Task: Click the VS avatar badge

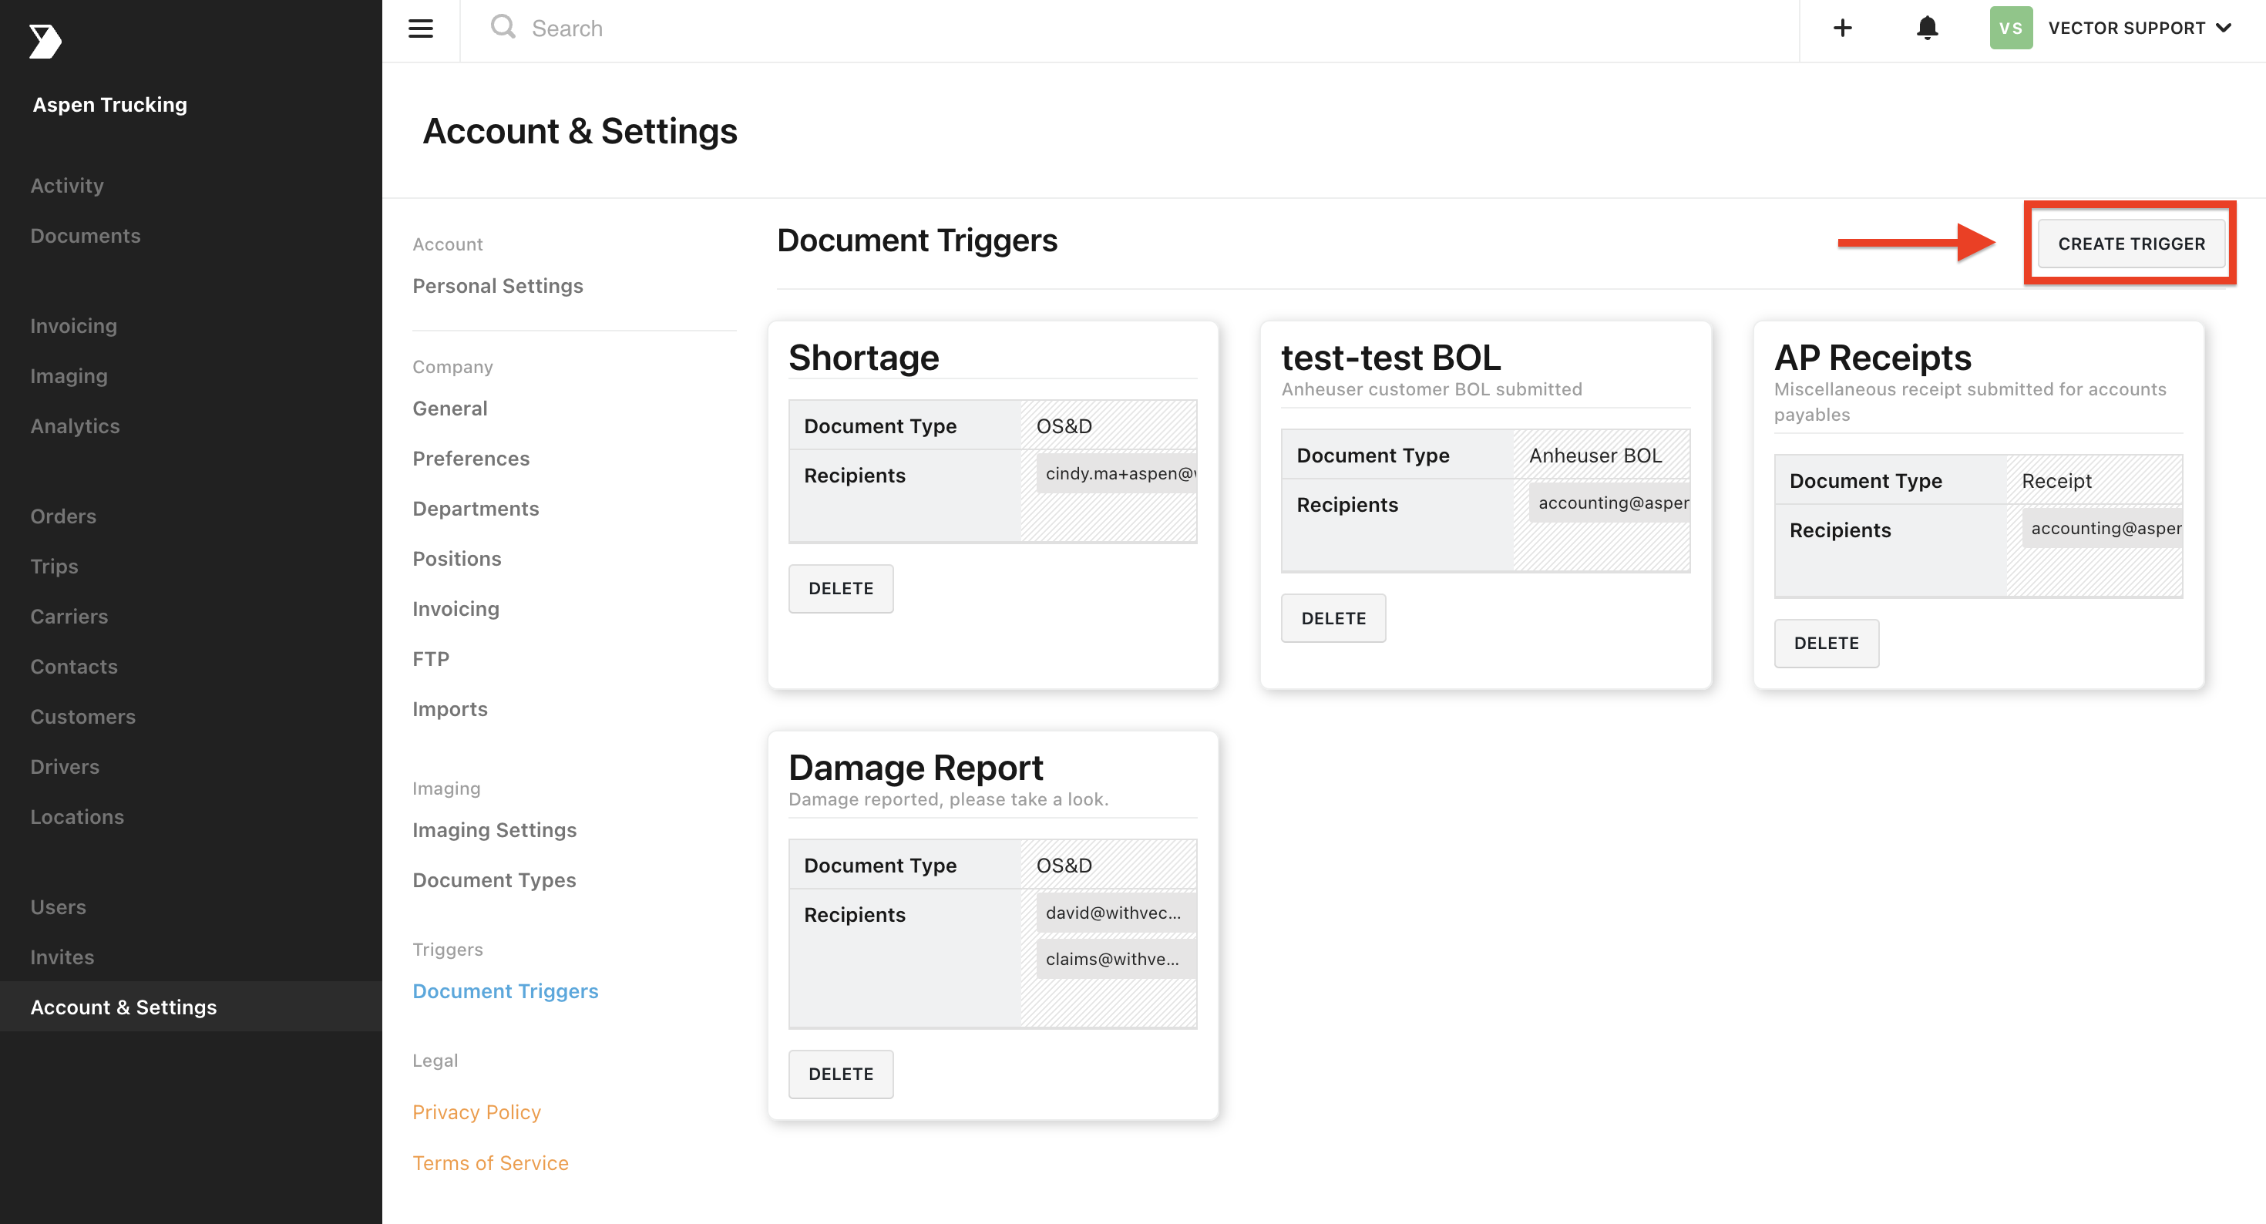Action: [x=2010, y=29]
